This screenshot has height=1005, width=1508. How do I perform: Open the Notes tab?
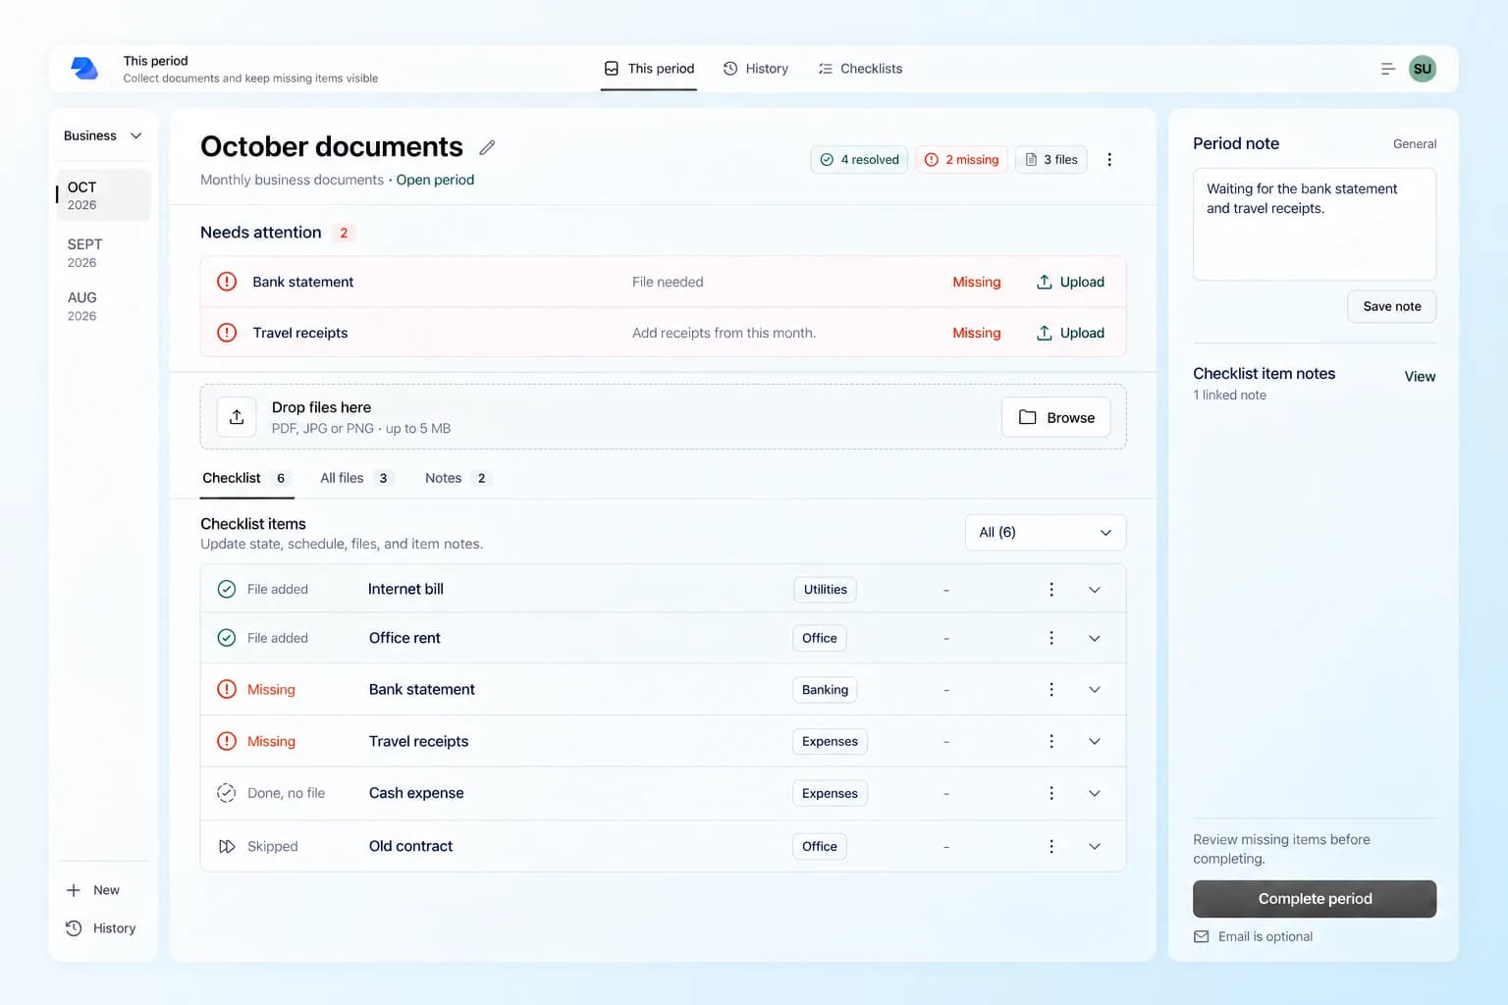click(x=458, y=478)
